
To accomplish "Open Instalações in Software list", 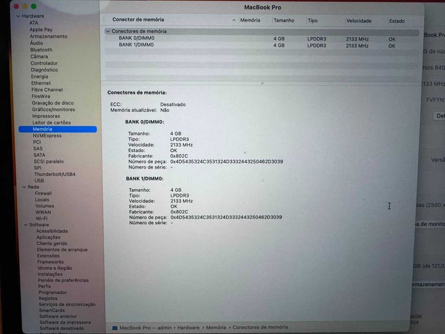I will coord(50,274).
